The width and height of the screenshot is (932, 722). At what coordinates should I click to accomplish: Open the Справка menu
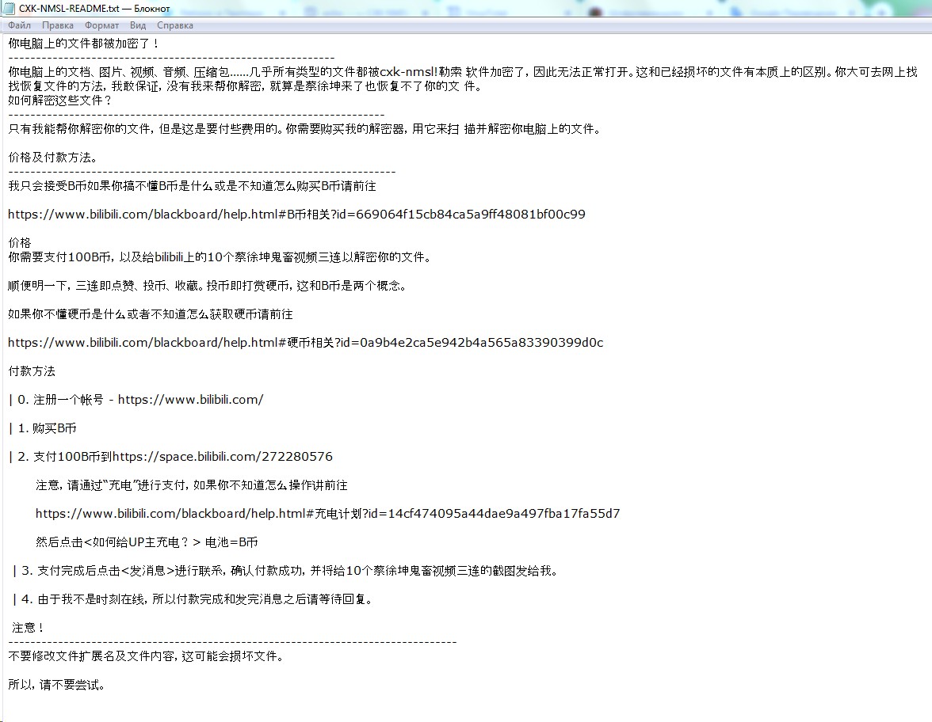pos(174,25)
